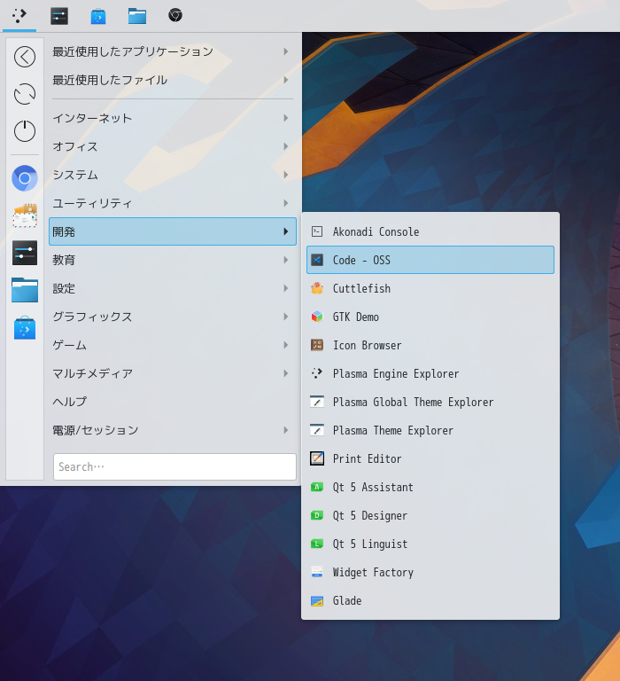Click the Search field in launcher
The image size is (620, 681).
[174, 467]
